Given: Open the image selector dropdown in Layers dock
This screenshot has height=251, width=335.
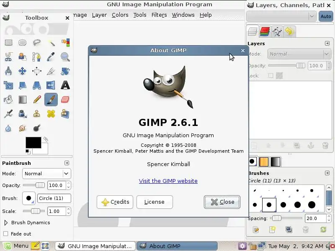Looking at the screenshot, I should (x=281, y=16).
